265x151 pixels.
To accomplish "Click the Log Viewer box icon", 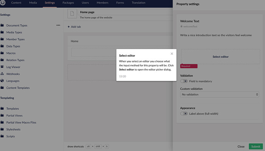I will (x=2, y=67).
